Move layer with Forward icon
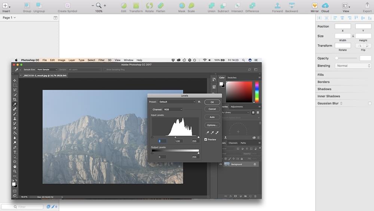The width and height of the screenshot is (374, 211). [277, 6]
